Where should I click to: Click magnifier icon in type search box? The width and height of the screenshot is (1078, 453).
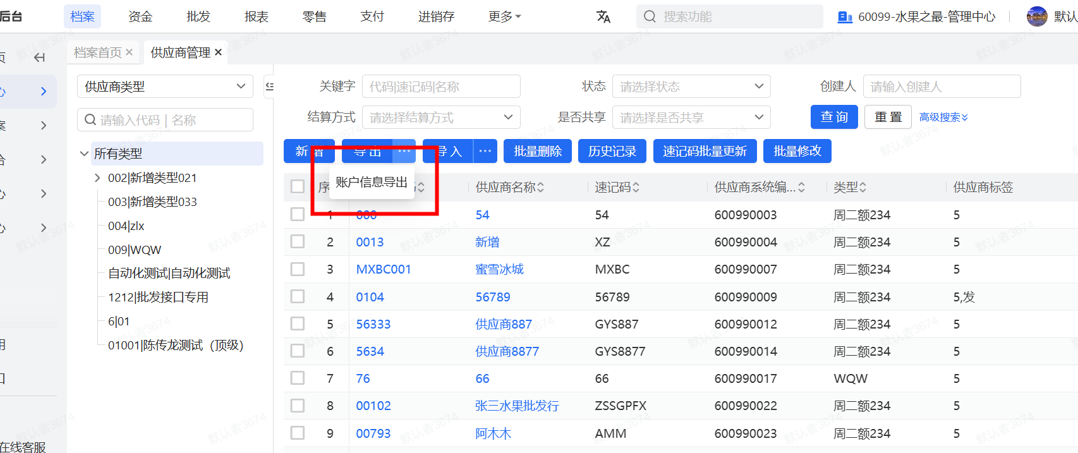point(90,119)
